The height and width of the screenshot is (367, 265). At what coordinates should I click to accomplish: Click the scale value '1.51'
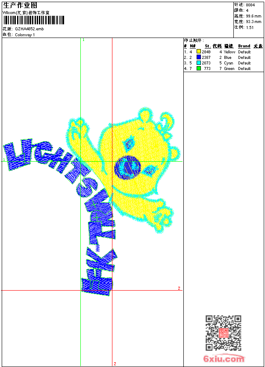coord(250,27)
